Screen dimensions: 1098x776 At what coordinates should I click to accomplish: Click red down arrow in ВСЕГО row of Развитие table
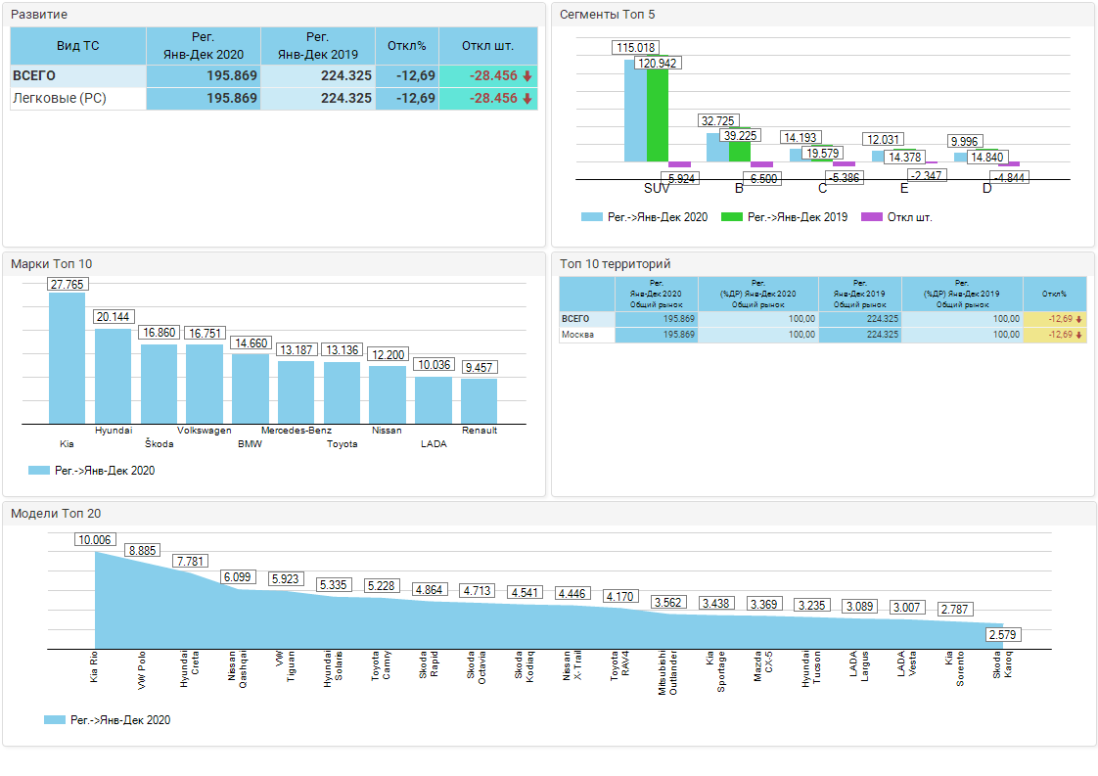527,76
